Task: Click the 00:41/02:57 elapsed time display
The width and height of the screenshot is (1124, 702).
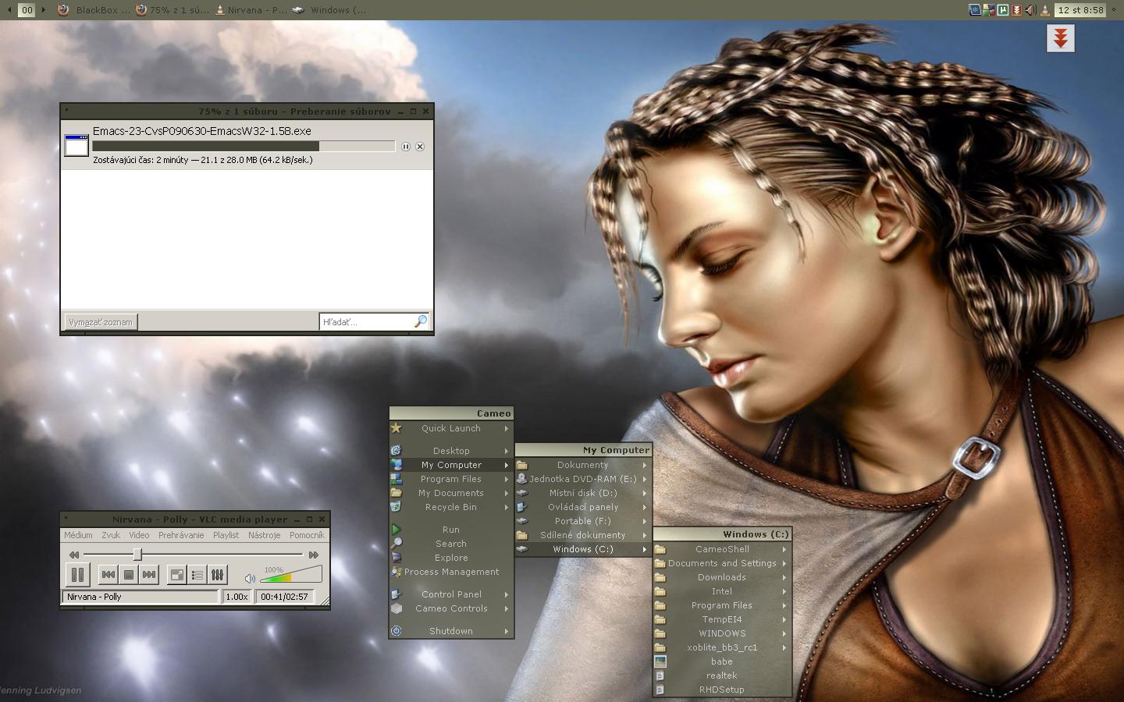Action: (284, 597)
